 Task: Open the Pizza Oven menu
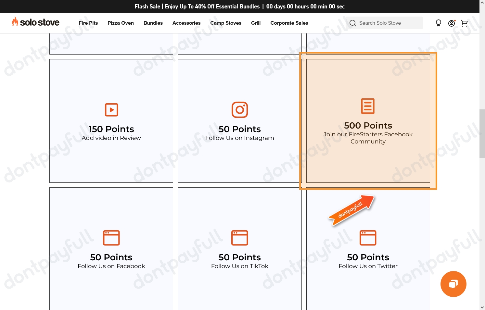coord(121,23)
